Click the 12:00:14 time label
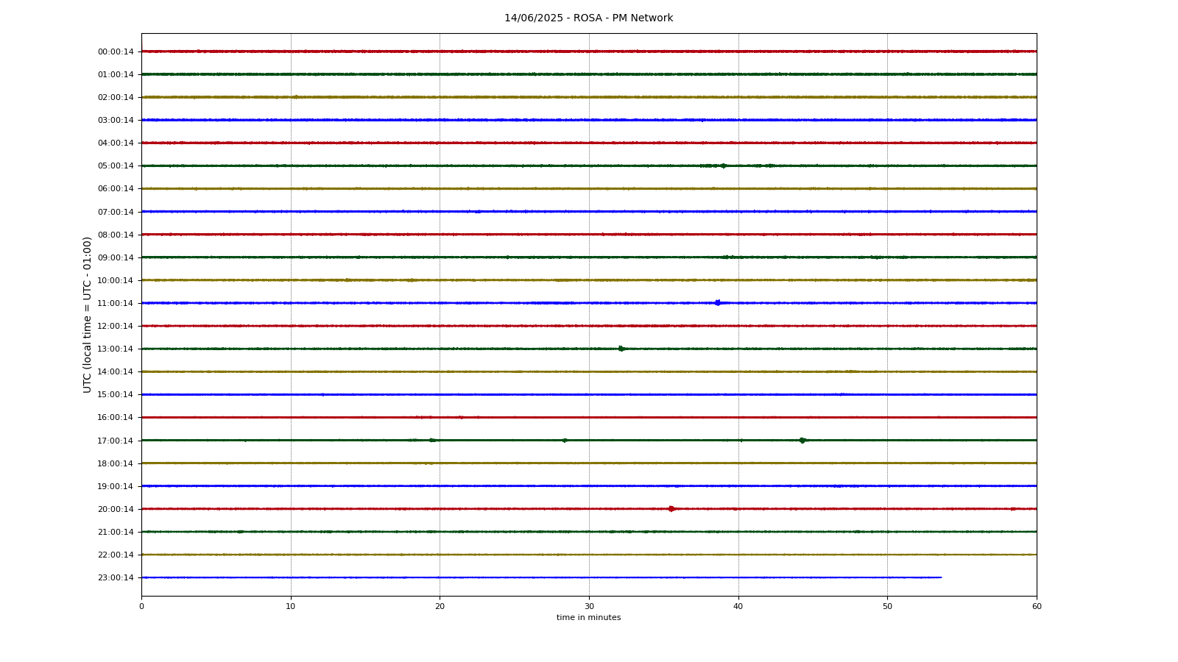This screenshot has width=1178, height=662. click(116, 326)
